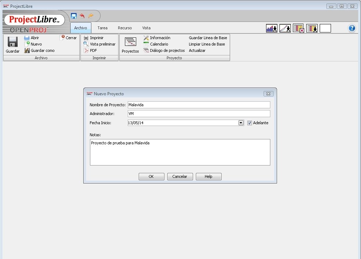361x259 pixels.
Task: Switch to the Tarea tab
Action: coord(102,28)
